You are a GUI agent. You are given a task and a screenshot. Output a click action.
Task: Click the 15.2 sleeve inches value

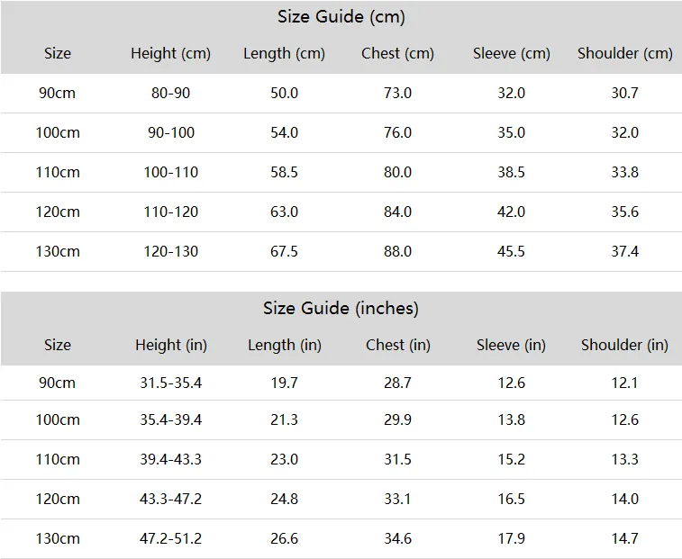click(x=512, y=459)
